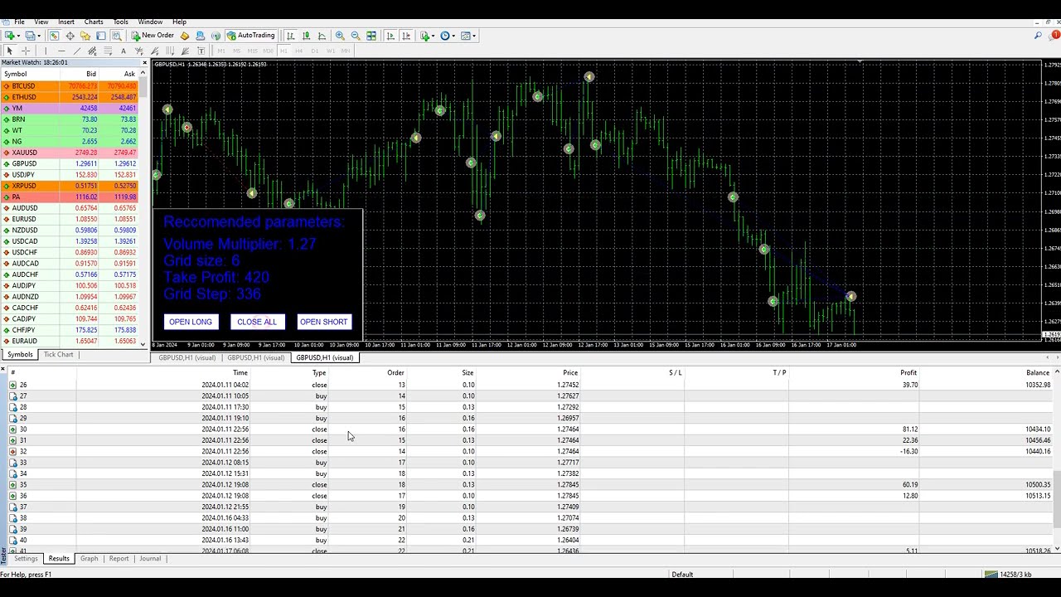The image size is (1061, 597).
Task: Toggle the Terminal window icon
Action: click(101, 36)
